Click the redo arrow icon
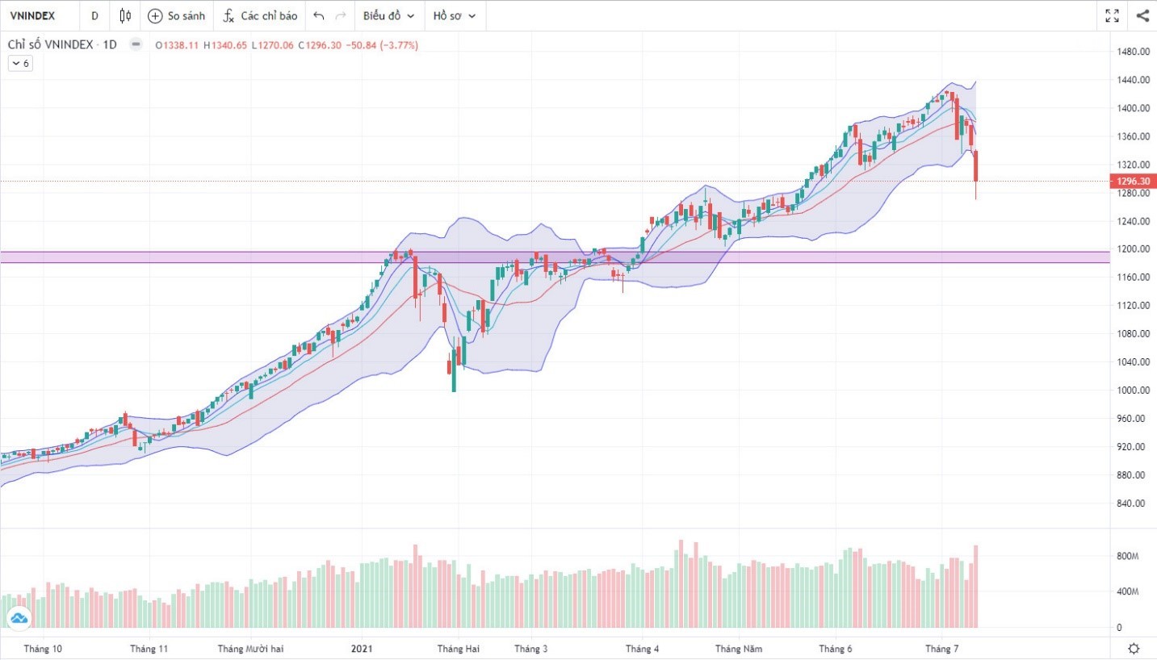Viewport: 1157px width, 660px height. pos(341,15)
